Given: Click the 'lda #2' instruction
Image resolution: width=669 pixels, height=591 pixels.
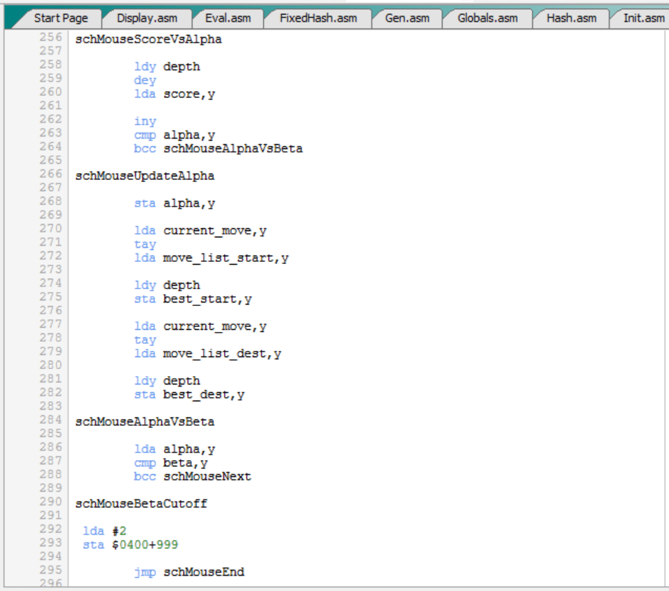Looking at the screenshot, I should click(104, 531).
